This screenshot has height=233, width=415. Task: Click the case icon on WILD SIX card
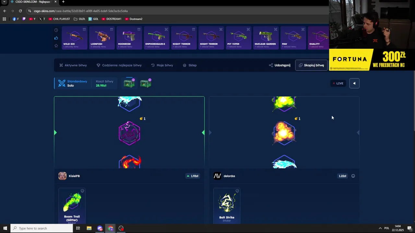[x=84, y=29]
